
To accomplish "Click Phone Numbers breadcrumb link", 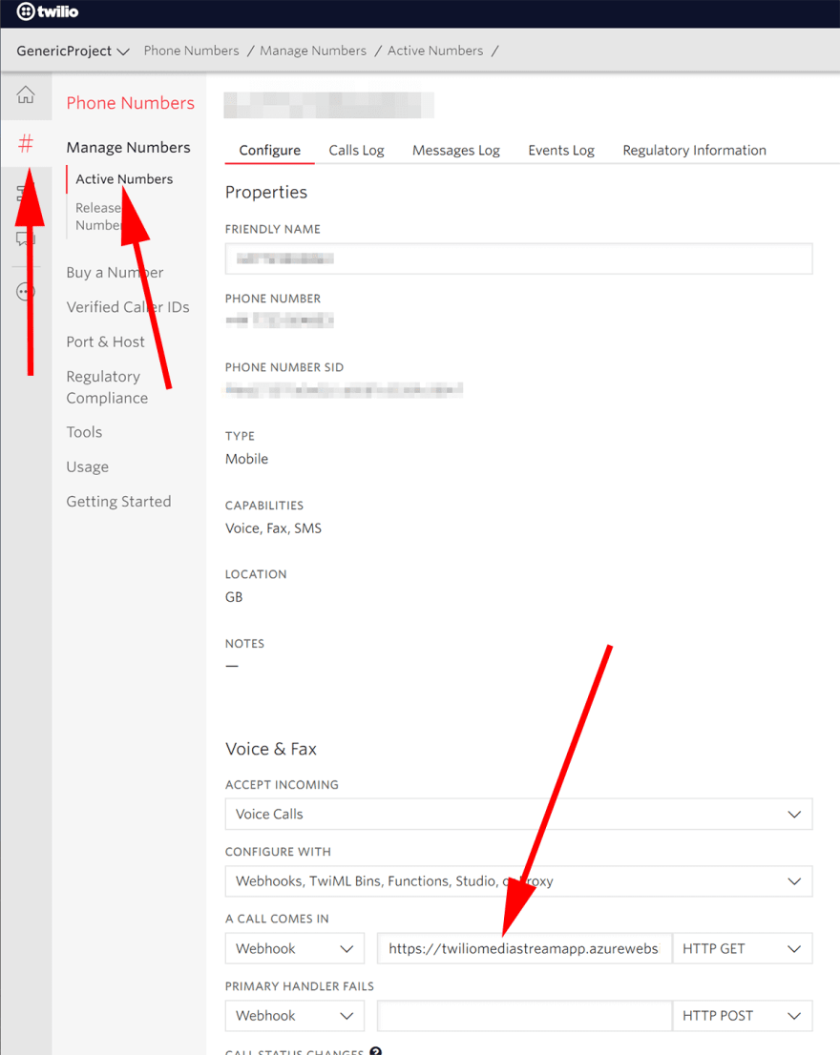I will point(191,51).
